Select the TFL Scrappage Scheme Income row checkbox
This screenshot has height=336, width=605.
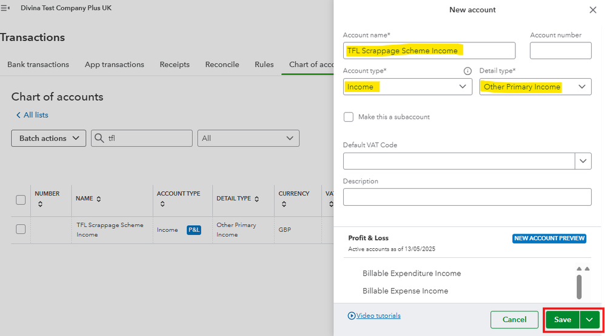pos(21,229)
